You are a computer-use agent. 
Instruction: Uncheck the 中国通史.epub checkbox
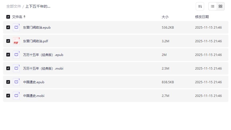coord(8,82)
